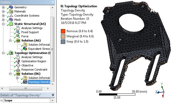Select the highlighted Topology Density item
The image size is (176, 103).
(39, 82)
